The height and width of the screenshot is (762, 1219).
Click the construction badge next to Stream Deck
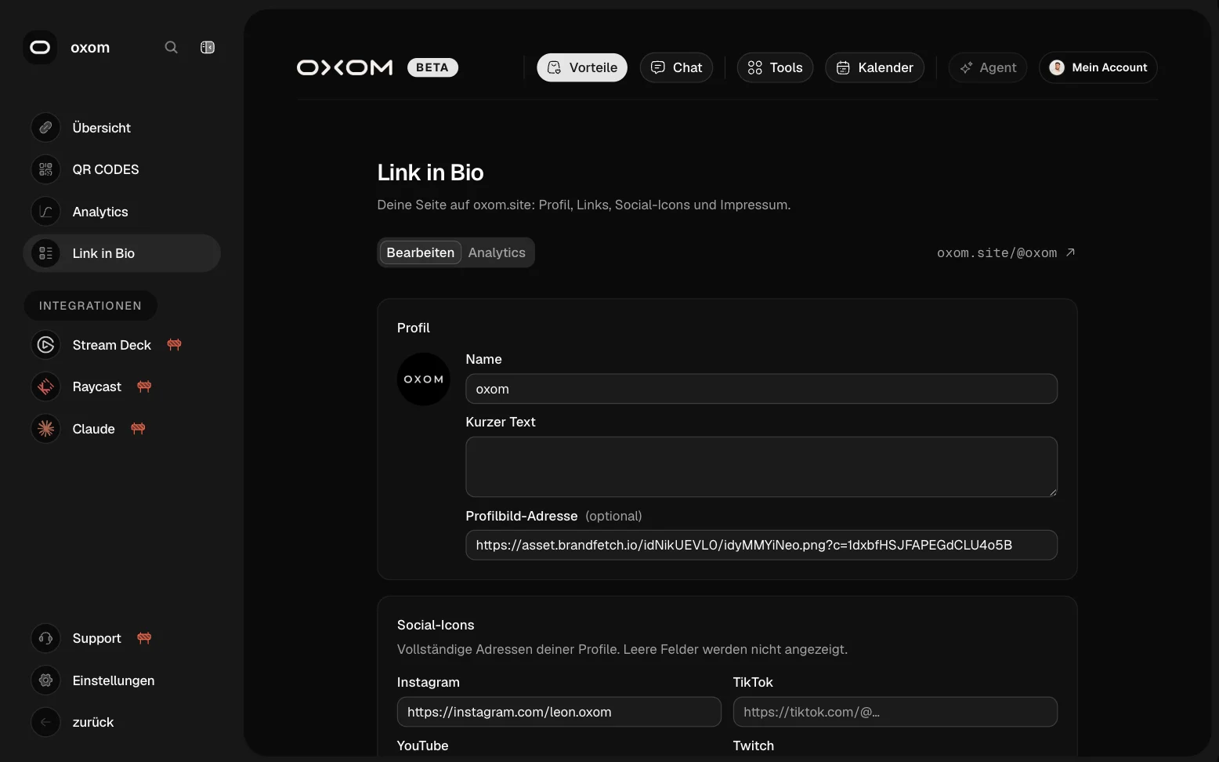[x=174, y=345]
